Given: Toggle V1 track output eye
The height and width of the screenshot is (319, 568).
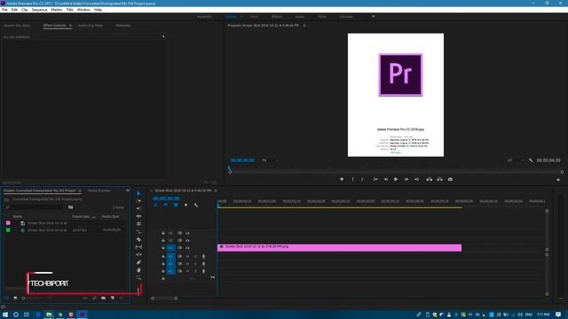Looking at the screenshot, I should [x=187, y=248].
